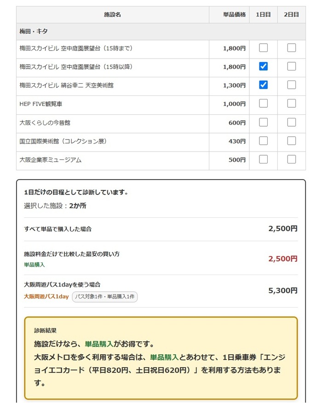Click the 2日目 column header

click(x=292, y=15)
